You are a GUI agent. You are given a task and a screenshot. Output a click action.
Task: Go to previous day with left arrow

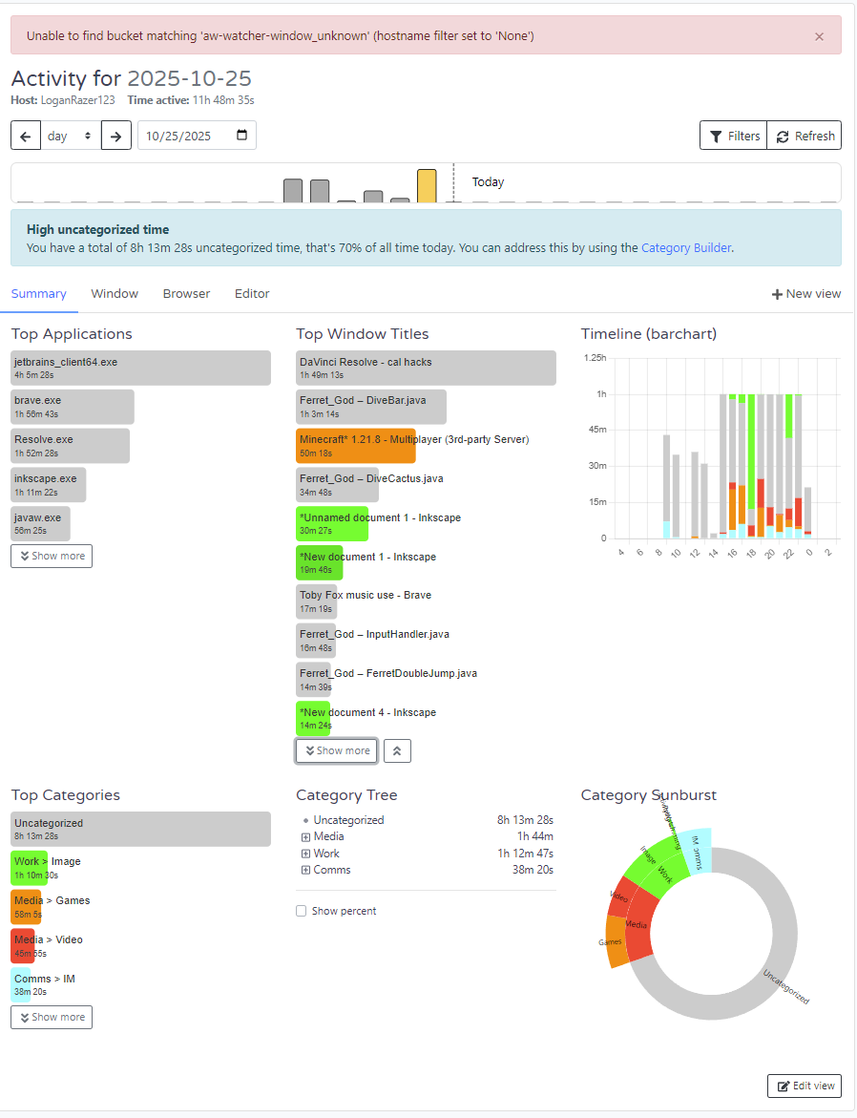click(26, 136)
